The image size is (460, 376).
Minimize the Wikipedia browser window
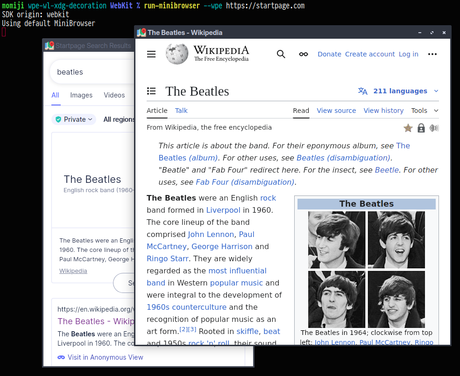pyautogui.click(x=420, y=33)
